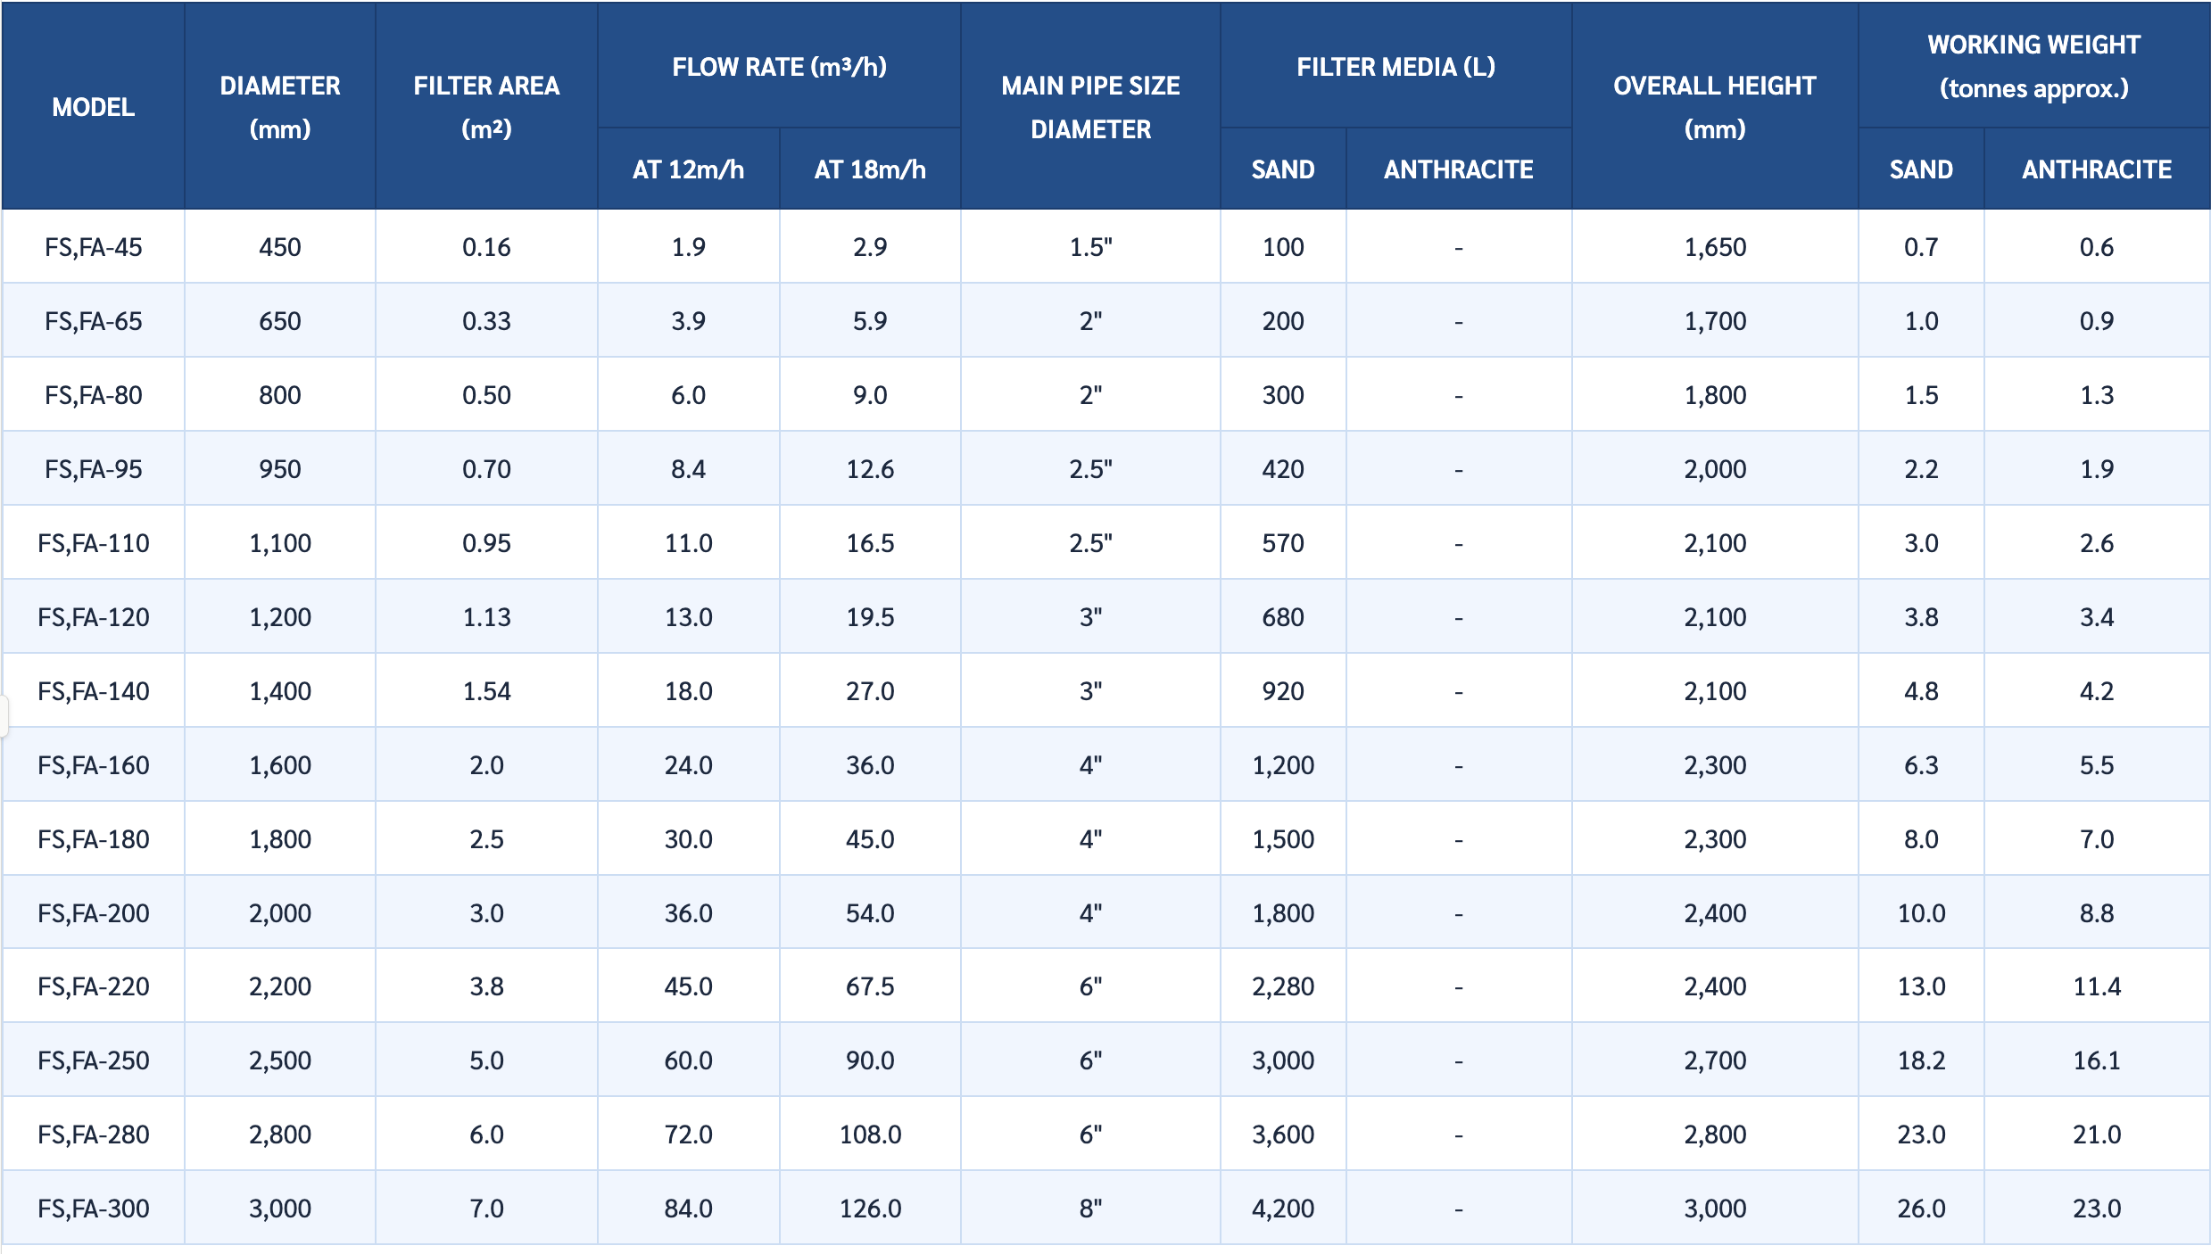Select the 8" main pipe size cell
This screenshot has width=2211, height=1254.
(x=1090, y=1209)
